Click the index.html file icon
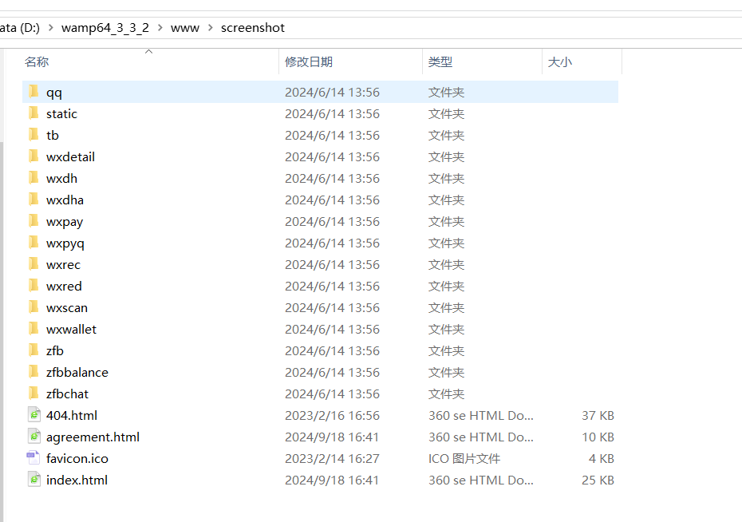 tap(34, 480)
